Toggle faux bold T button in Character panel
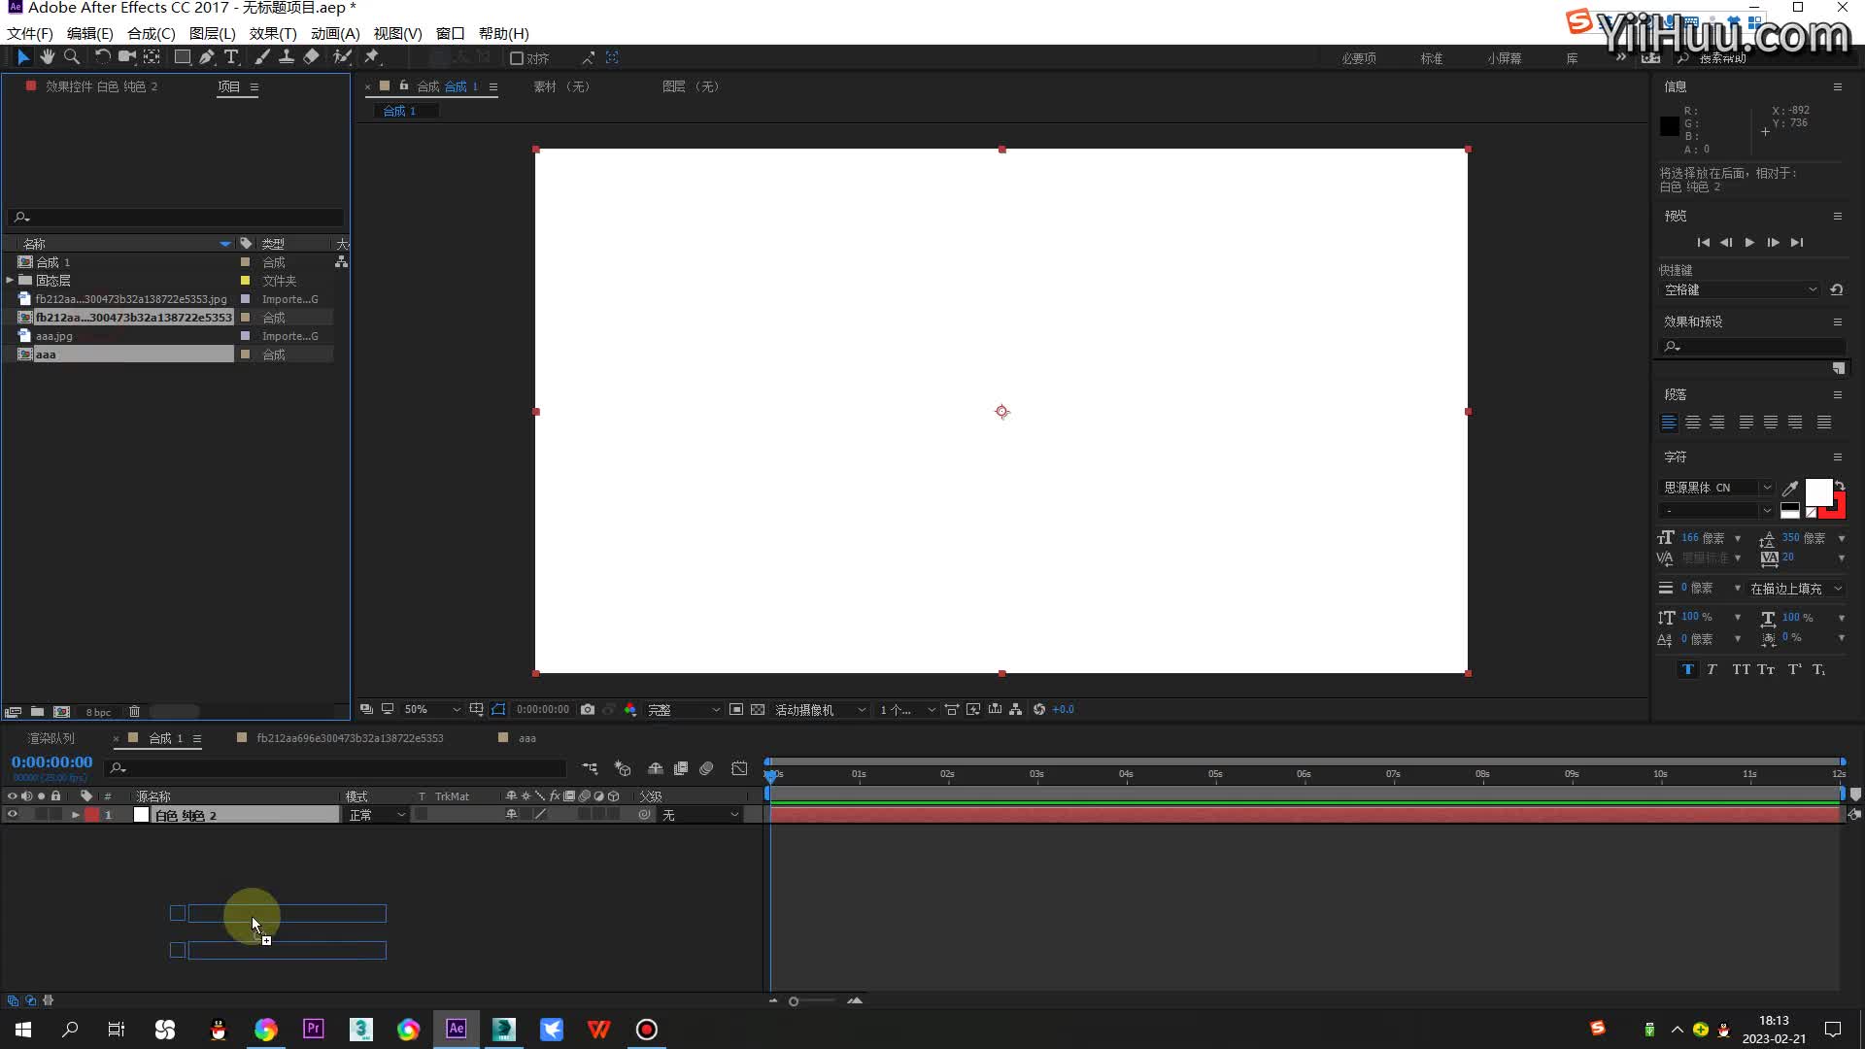This screenshot has height=1049, width=1865. pos(1687,670)
